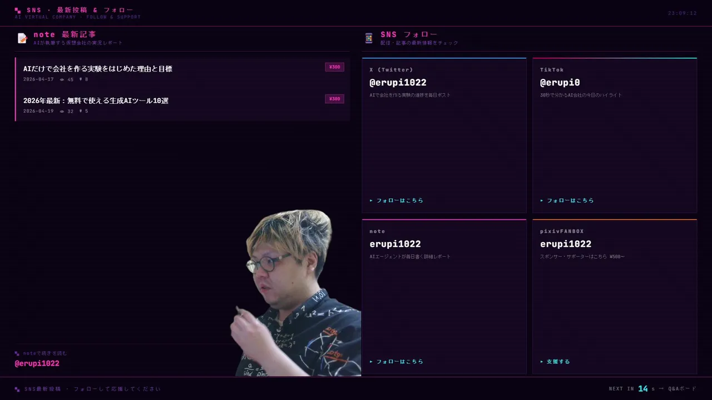Click description AIで会社を作る実験の進捗を毎日ポスト
The height and width of the screenshot is (400, 712).
click(x=410, y=95)
